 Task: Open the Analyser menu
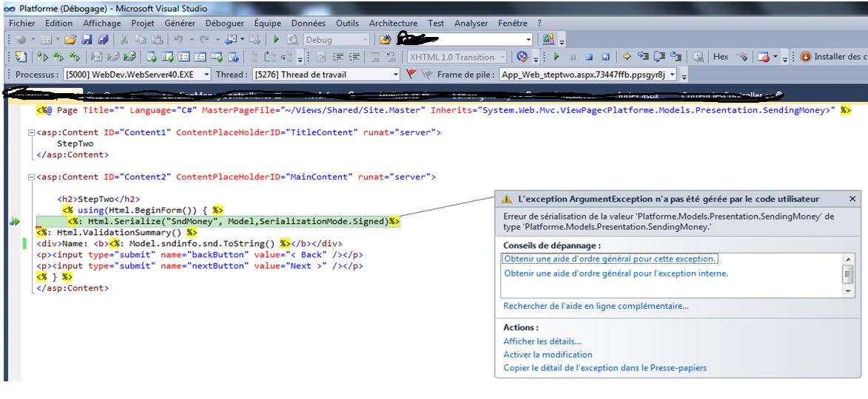point(471,23)
